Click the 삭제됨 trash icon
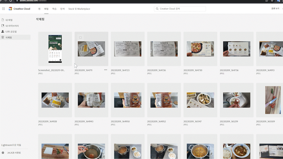Viewport: 283px width, 159px height. click(x=3, y=37)
